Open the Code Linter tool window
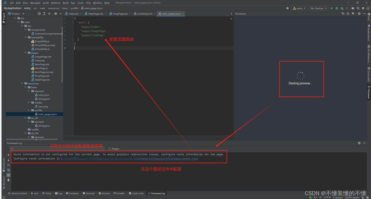 point(137,194)
